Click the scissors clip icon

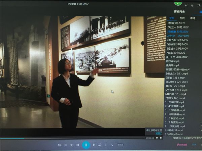100,145
